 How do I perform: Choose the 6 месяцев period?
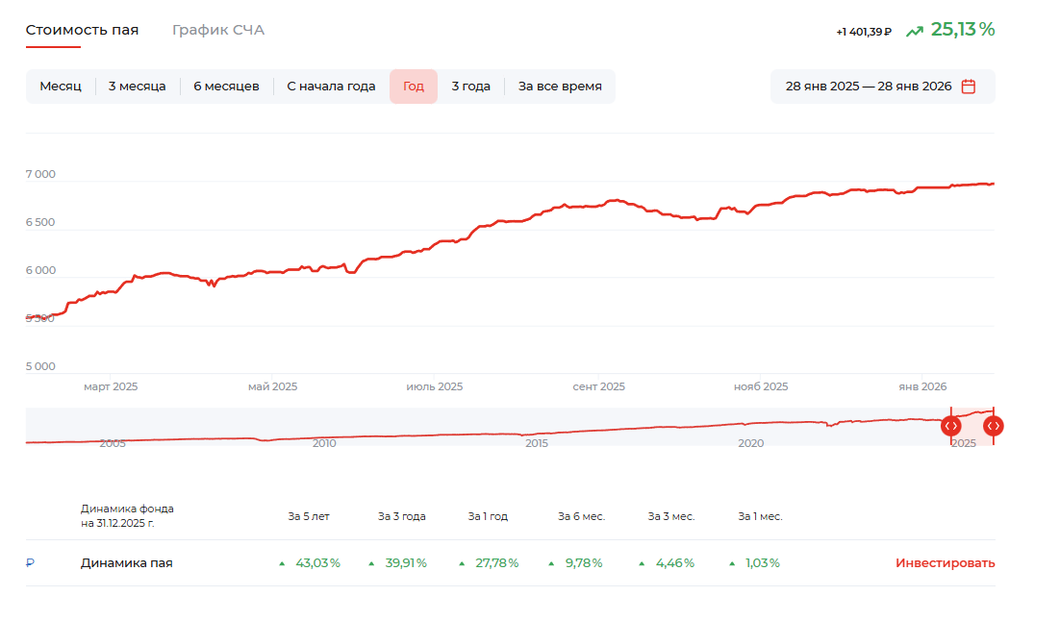226,87
